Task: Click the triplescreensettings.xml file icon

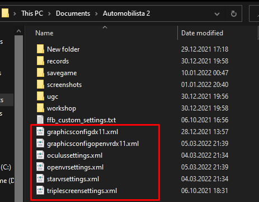Action: (40, 191)
